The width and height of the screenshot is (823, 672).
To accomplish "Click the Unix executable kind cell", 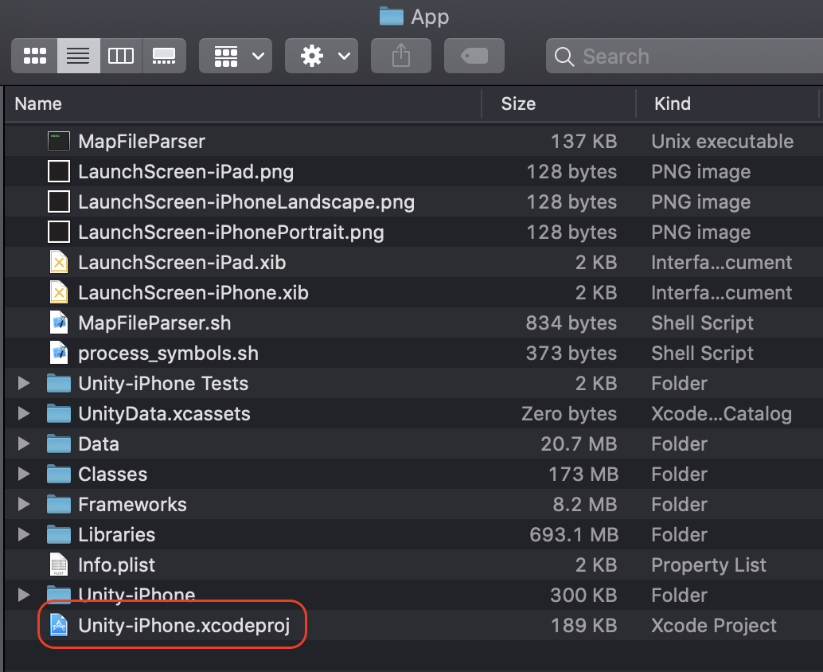I will (x=722, y=141).
